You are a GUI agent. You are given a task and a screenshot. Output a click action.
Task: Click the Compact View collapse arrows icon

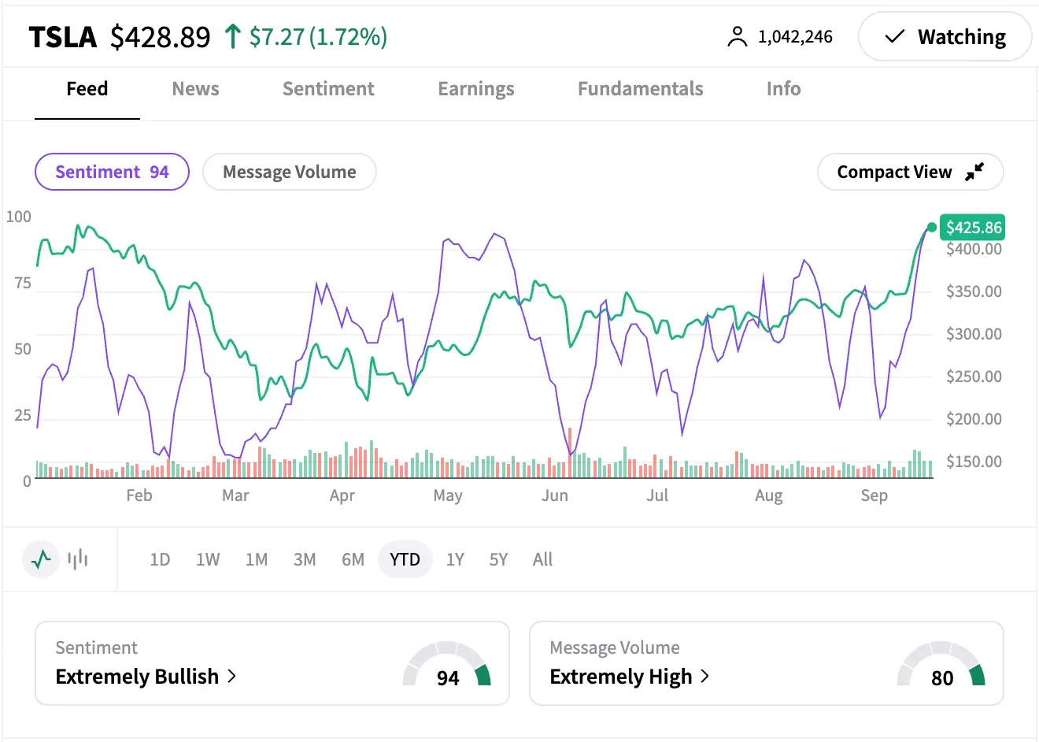(x=974, y=172)
